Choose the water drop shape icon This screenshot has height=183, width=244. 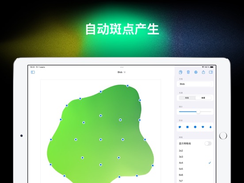(x=210, y=127)
